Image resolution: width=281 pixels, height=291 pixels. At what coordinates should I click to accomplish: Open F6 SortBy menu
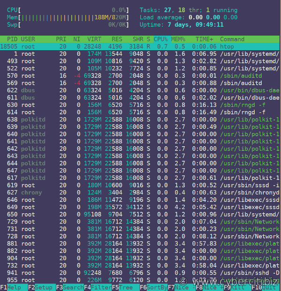[154, 287]
